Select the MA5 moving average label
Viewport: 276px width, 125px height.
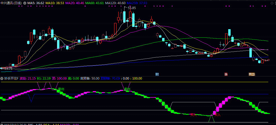click(x=36, y=3)
